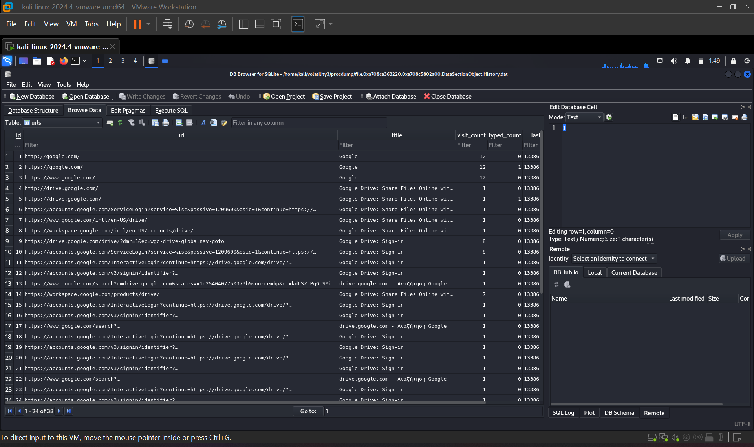Click the New Record icon in table toolbar

[110, 123]
